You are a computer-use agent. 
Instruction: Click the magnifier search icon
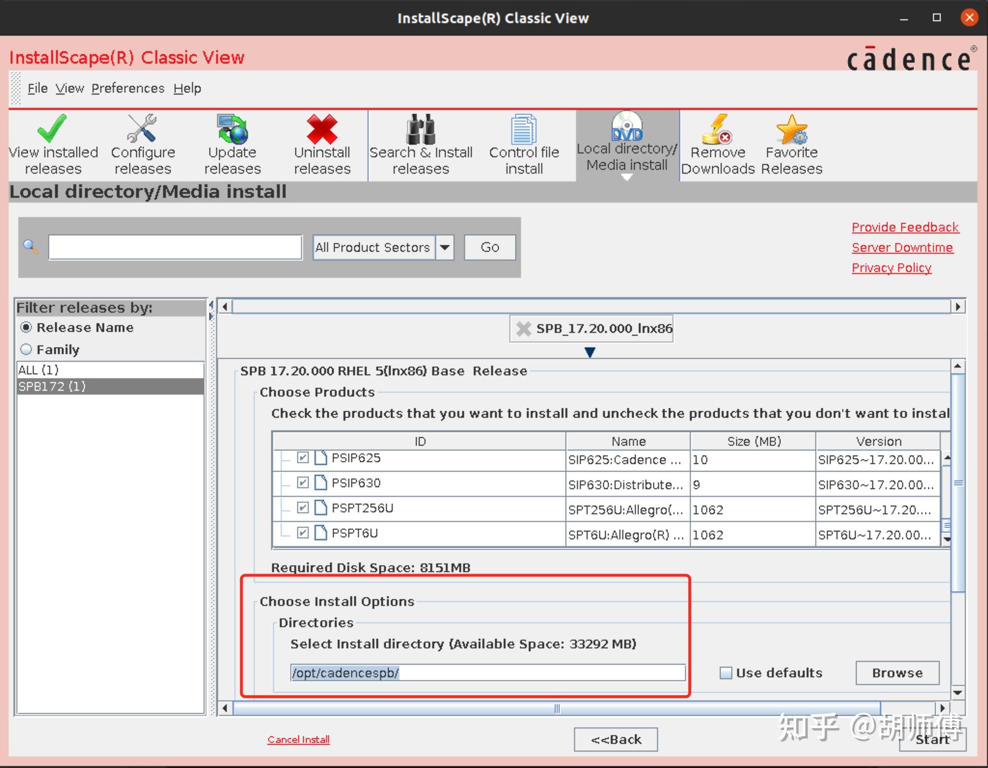[x=31, y=247]
